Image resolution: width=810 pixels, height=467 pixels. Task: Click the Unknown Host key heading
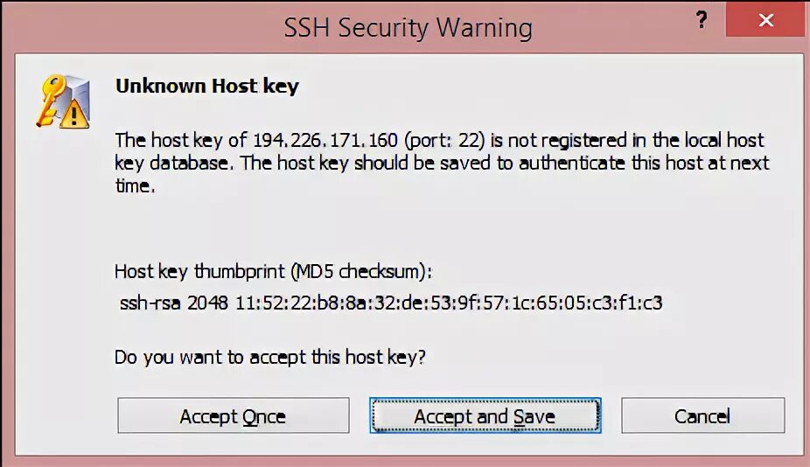(207, 86)
